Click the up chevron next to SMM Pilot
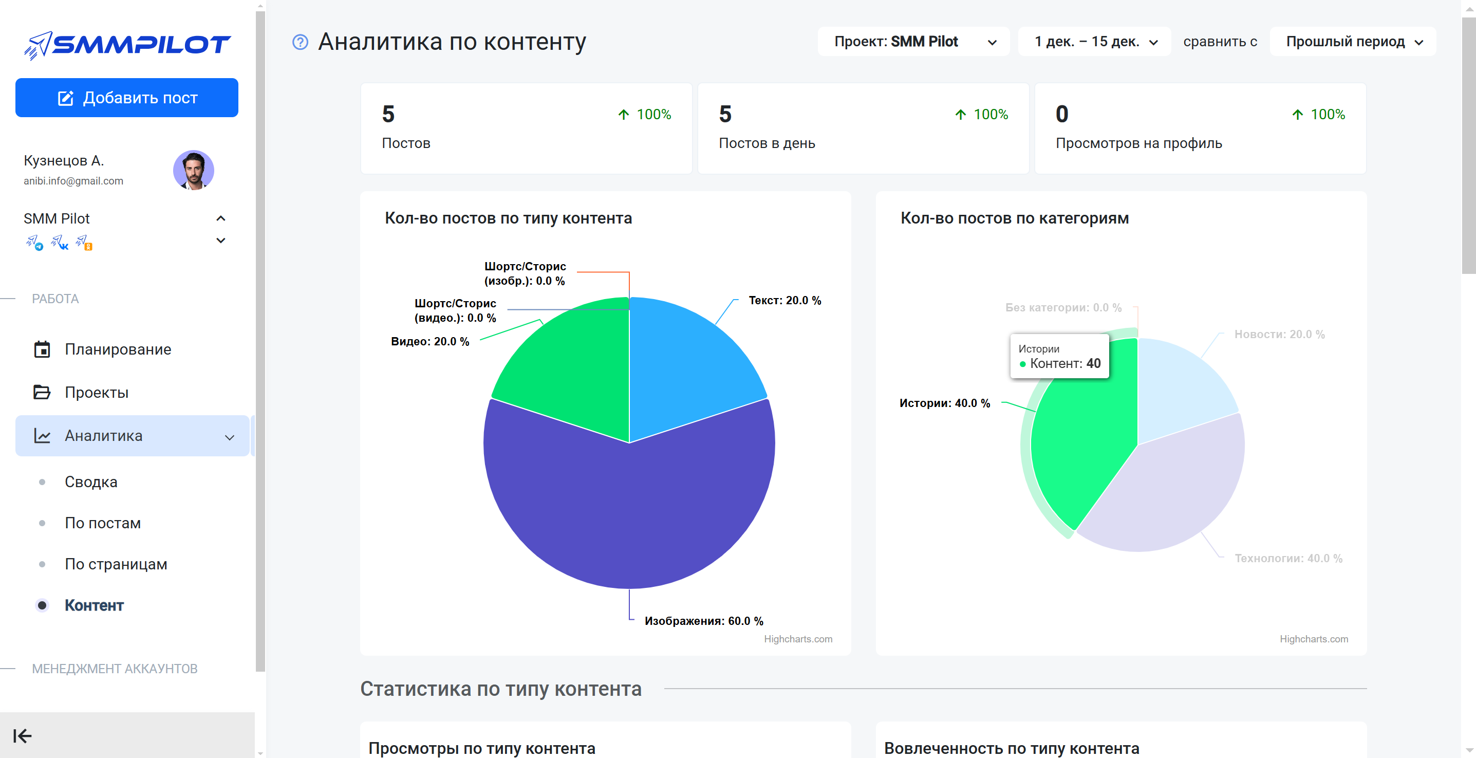The height and width of the screenshot is (758, 1476). [x=220, y=218]
